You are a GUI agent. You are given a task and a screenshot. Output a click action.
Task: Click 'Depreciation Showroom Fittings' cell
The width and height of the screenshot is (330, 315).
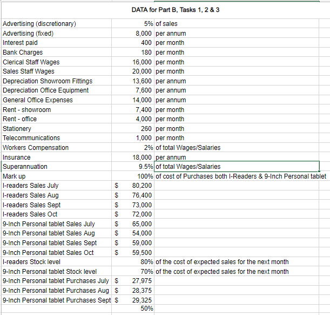[x=56, y=81]
